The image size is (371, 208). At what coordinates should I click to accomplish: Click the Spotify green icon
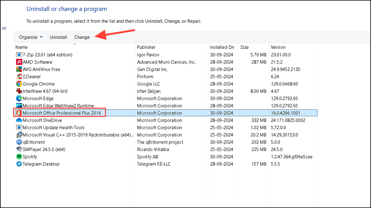[x=19, y=157]
